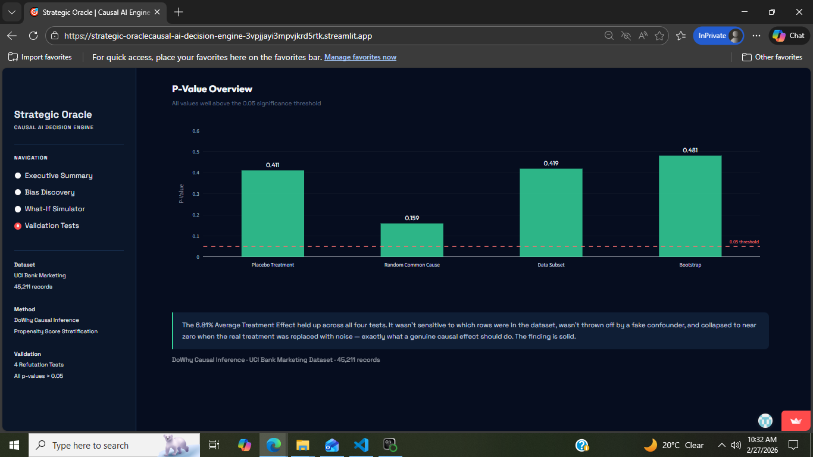The width and height of the screenshot is (813, 457).
Task: Follow the Manage favorites now link
Action: pyautogui.click(x=360, y=57)
